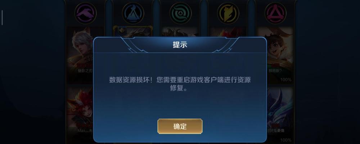This screenshot has width=360, height=144.
Task: Select the blue triangle lane icon
Action: (133, 13)
